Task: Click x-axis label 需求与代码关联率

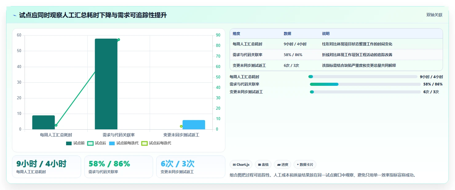Action: [119, 135]
